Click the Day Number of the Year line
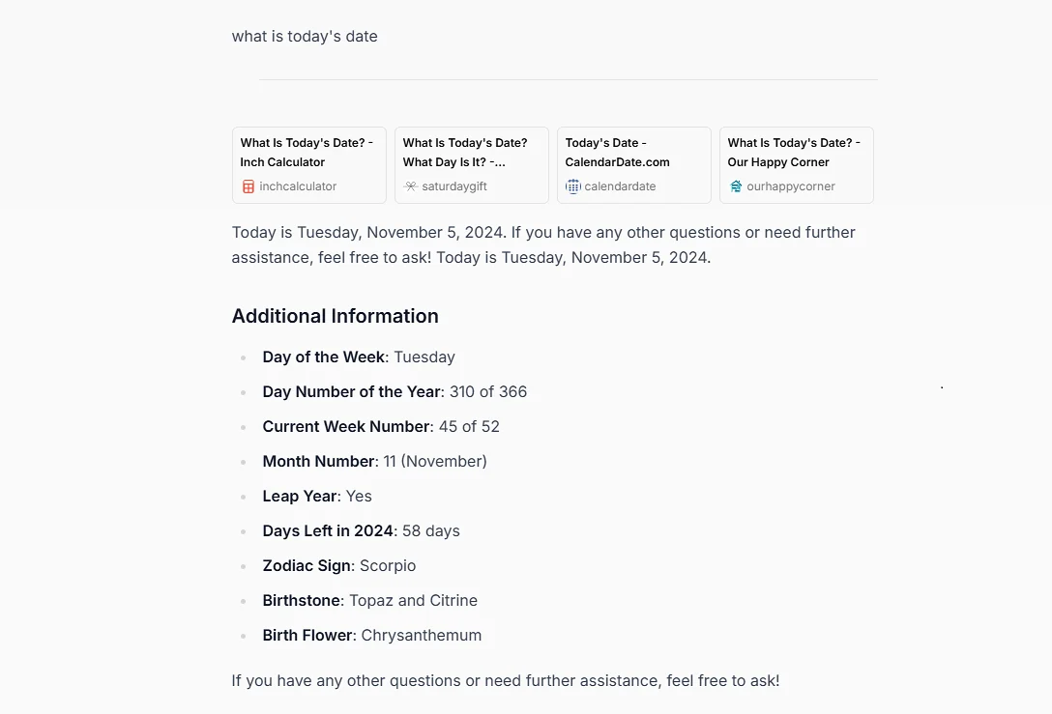This screenshot has width=1052, height=714. click(394, 391)
